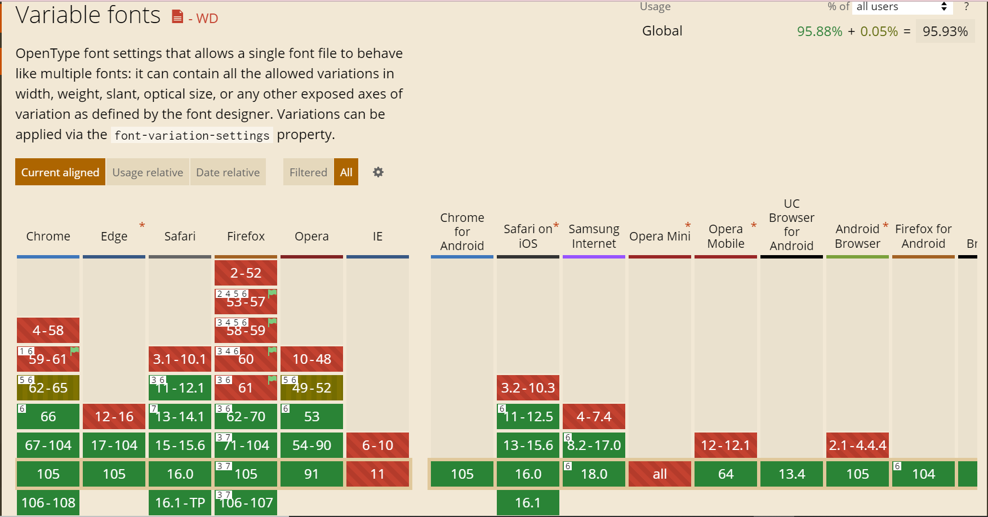The height and width of the screenshot is (517, 988).
Task: Open the WD spec document icon
Action: (177, 17)
